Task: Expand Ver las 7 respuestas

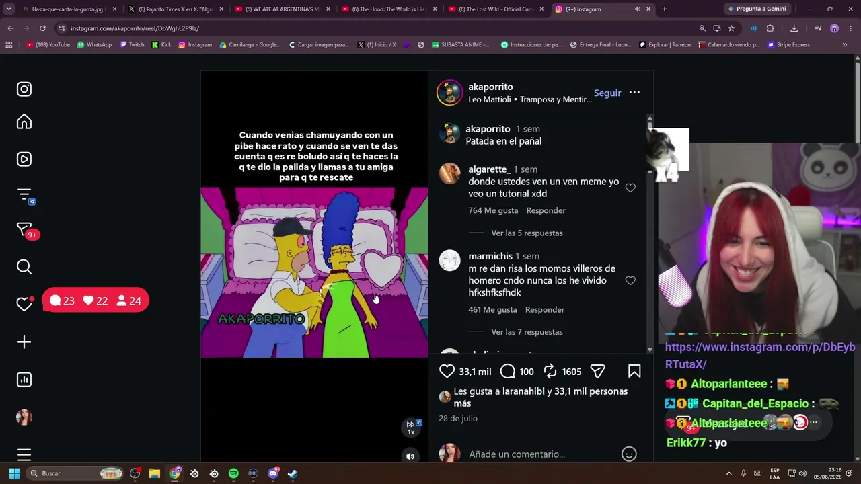Action: click(527, 332)
